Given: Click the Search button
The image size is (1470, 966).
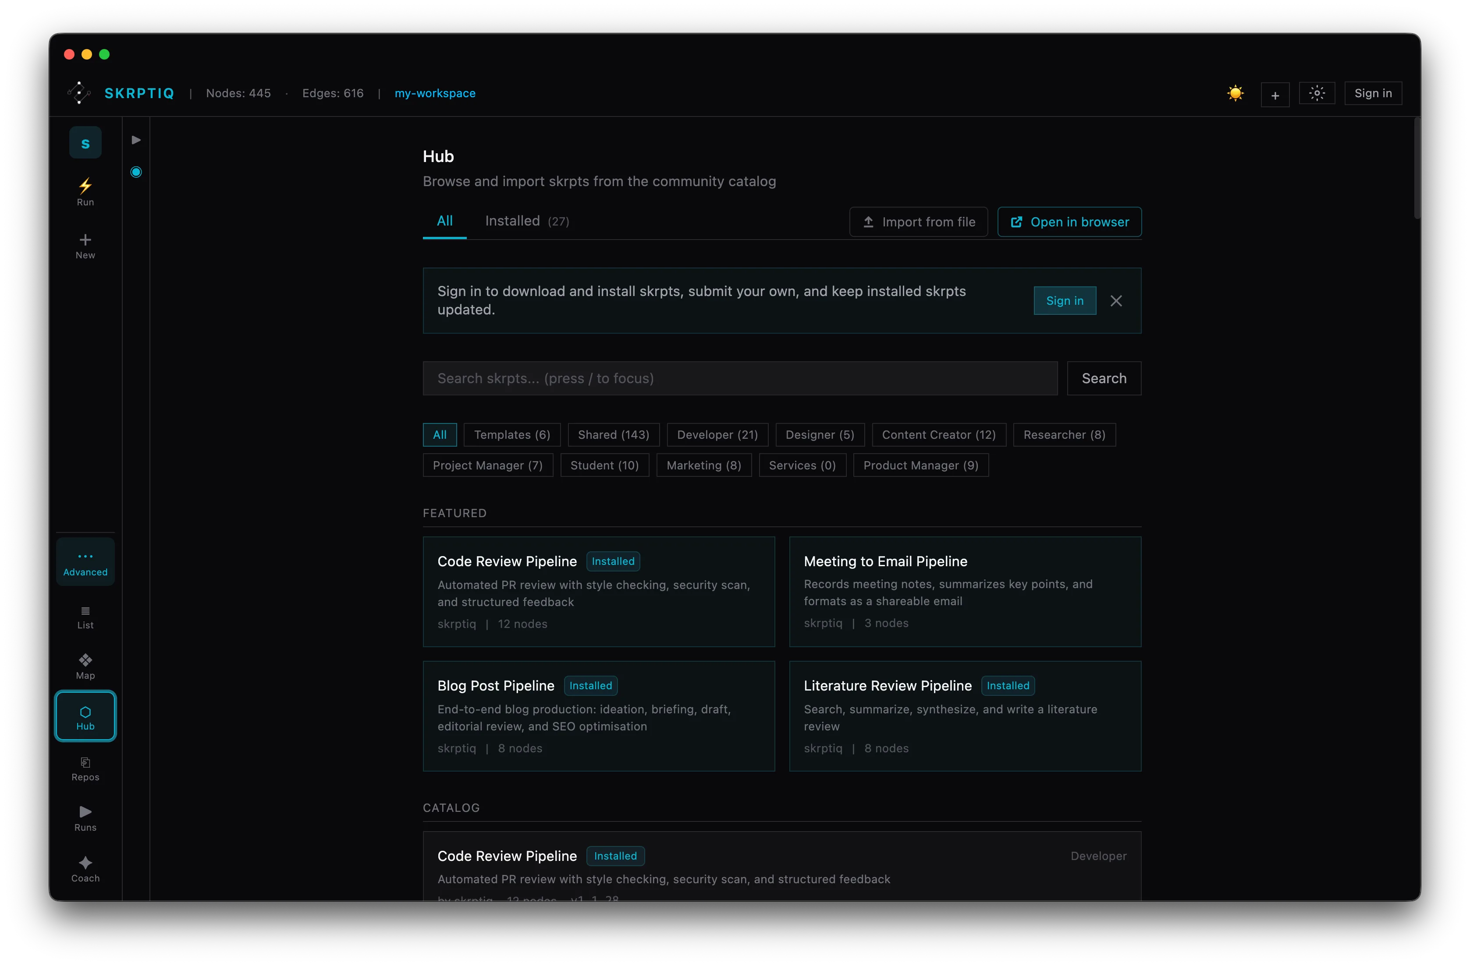Looking at the screenshot, I should pos(1104,378).
